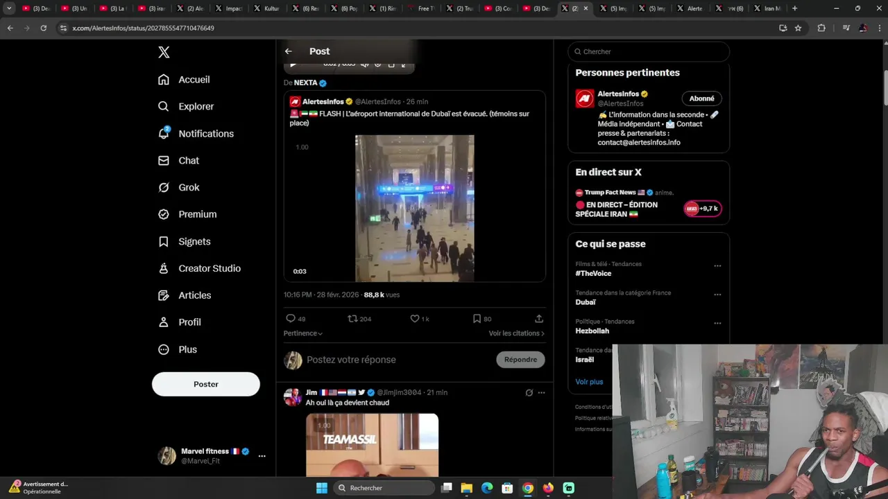Screen dimensions: 888x499
Task: Share the post with the upload icon
Action: [x=539, y=319]
